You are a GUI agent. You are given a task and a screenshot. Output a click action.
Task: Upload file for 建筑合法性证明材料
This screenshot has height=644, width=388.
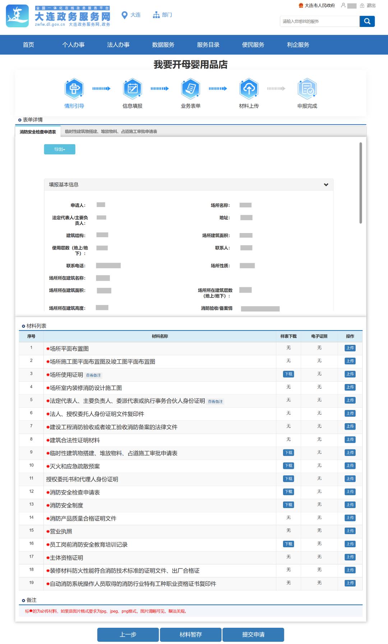tap(350, 439)
